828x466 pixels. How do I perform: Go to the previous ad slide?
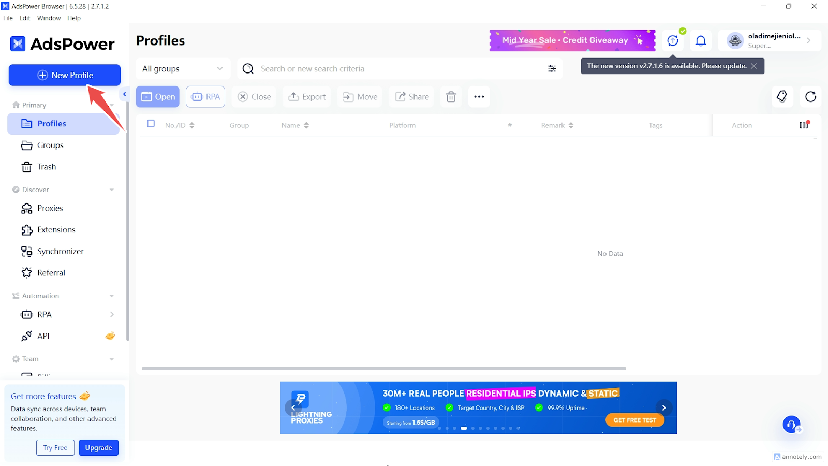click(x=293, y=408)
